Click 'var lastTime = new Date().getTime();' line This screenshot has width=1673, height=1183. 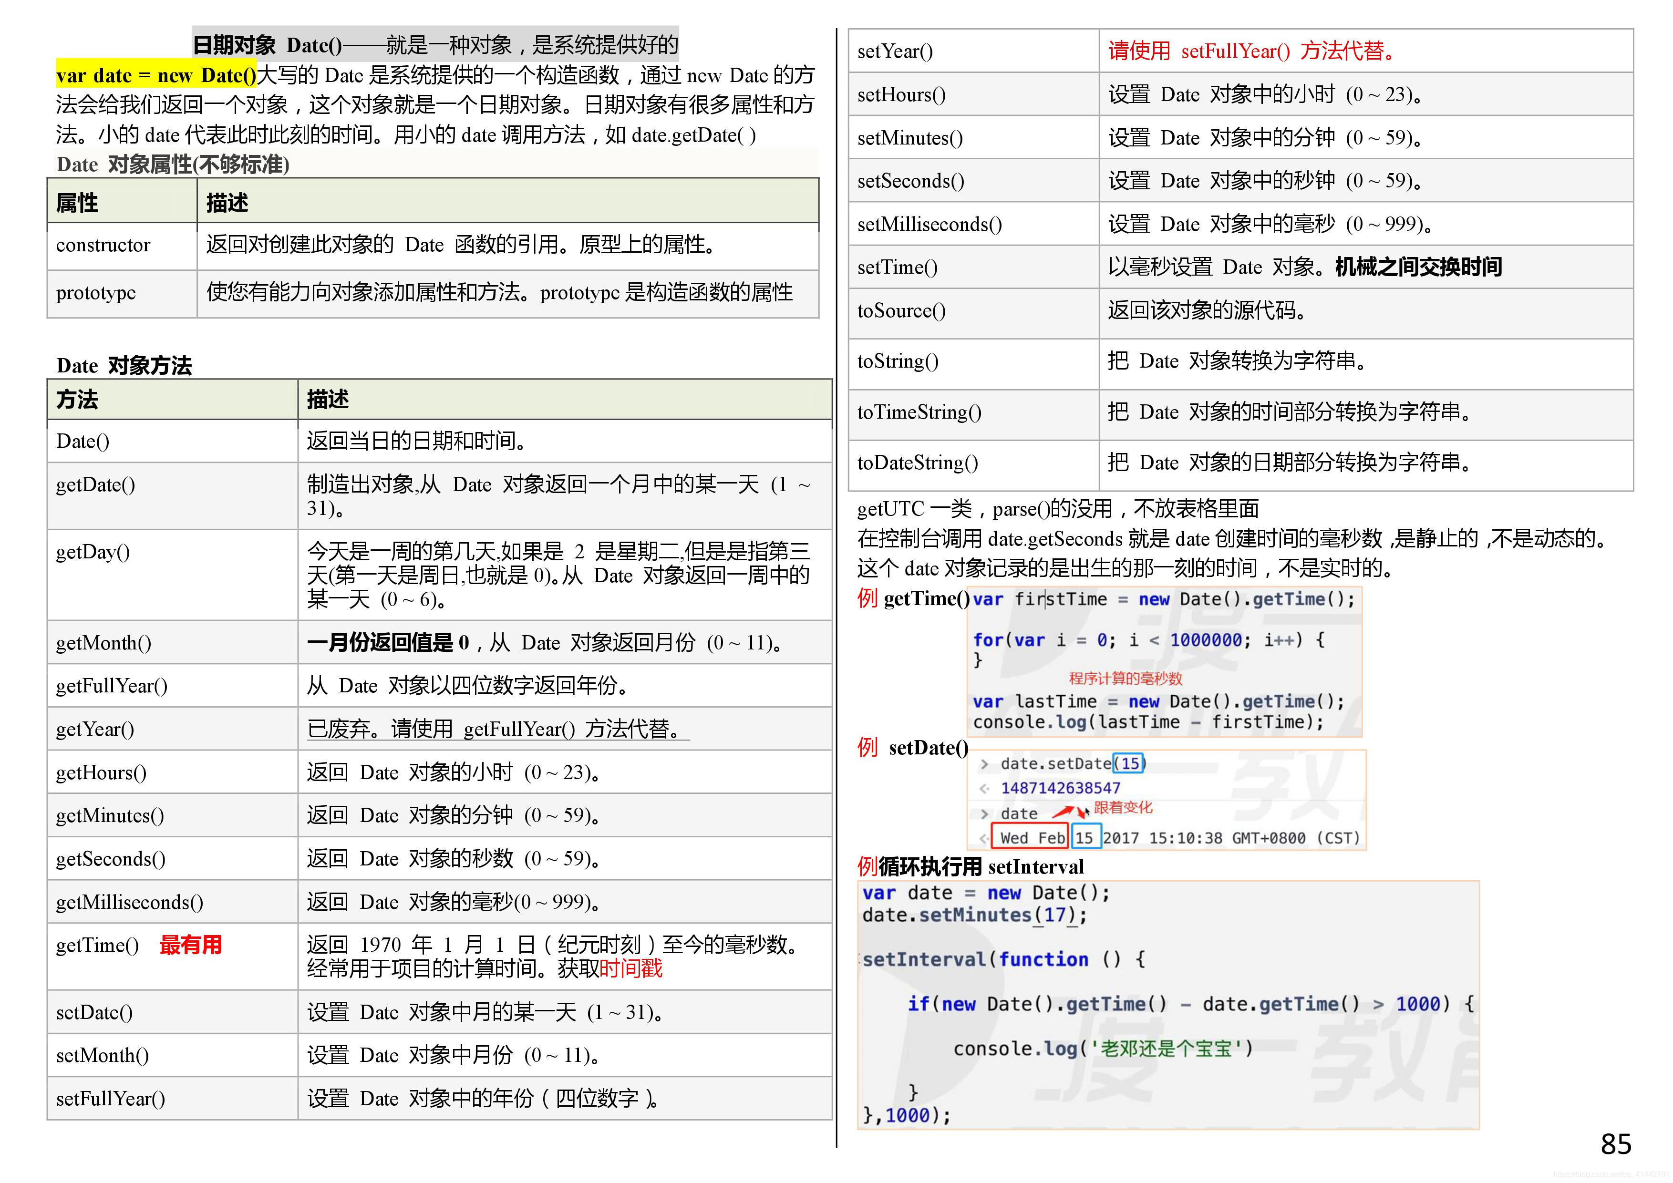click(x=1158, y=701)
